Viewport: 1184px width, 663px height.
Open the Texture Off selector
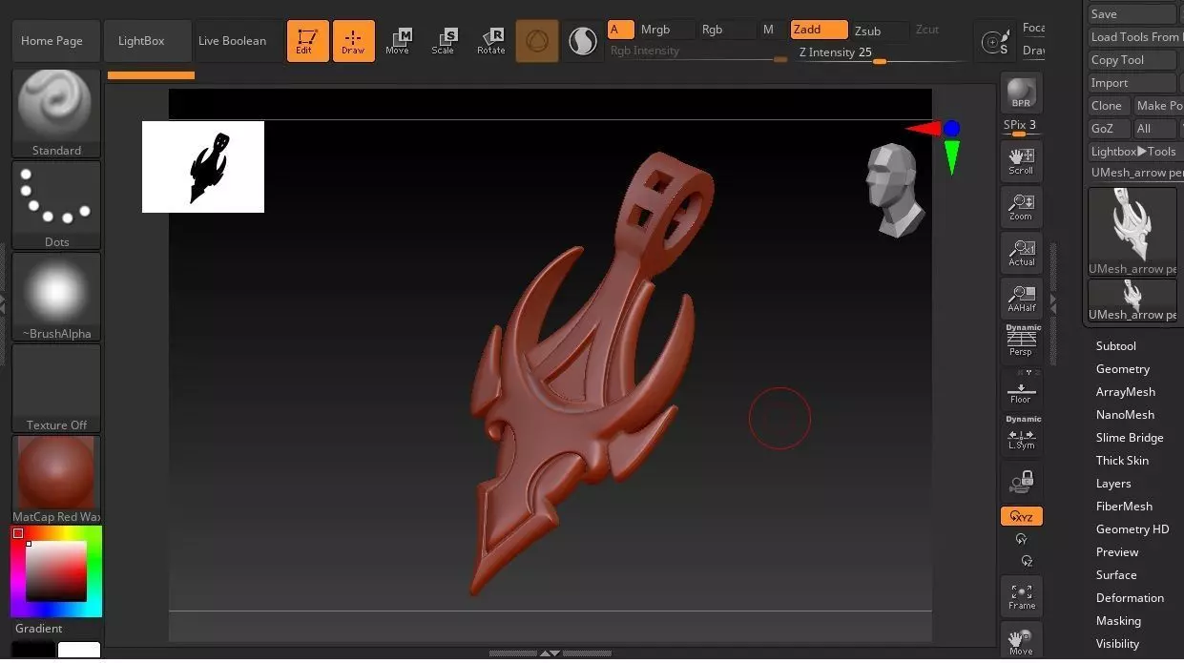[56, 387]
